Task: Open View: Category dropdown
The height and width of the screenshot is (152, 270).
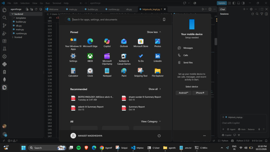Action: (151, 121)
